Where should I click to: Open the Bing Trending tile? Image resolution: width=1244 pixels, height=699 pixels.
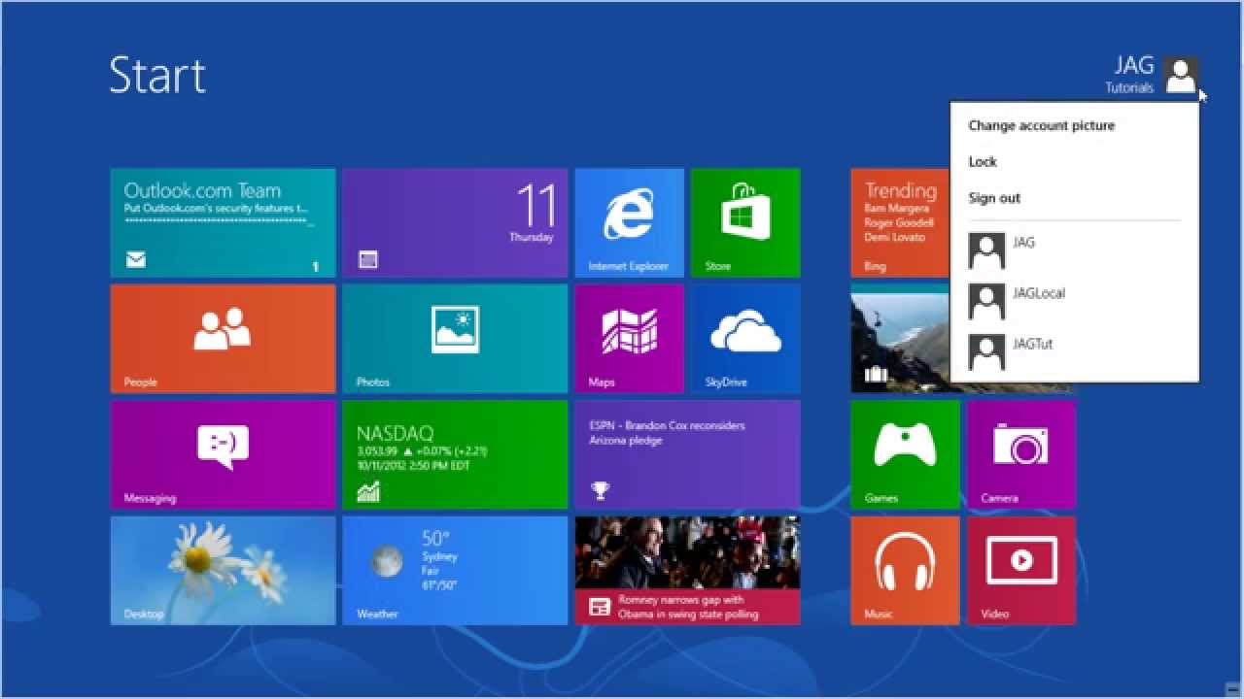pyautogui.click(x=900, y=223)
